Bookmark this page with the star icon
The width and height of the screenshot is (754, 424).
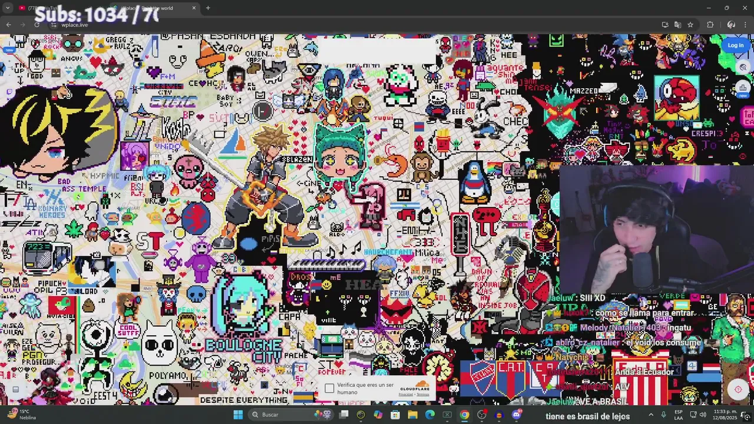[690, 25]
